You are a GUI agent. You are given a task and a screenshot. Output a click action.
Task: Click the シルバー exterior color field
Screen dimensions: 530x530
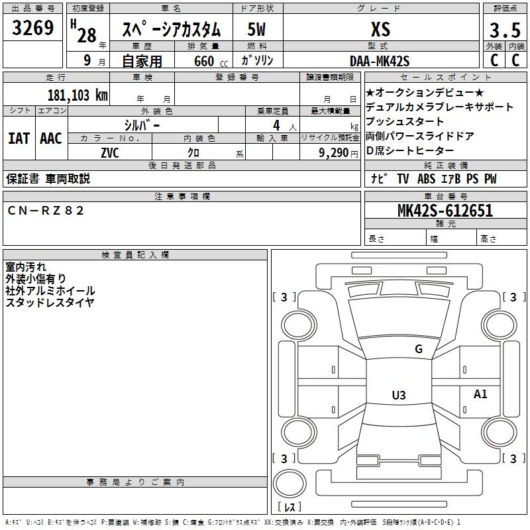click(x=142, y=125)
